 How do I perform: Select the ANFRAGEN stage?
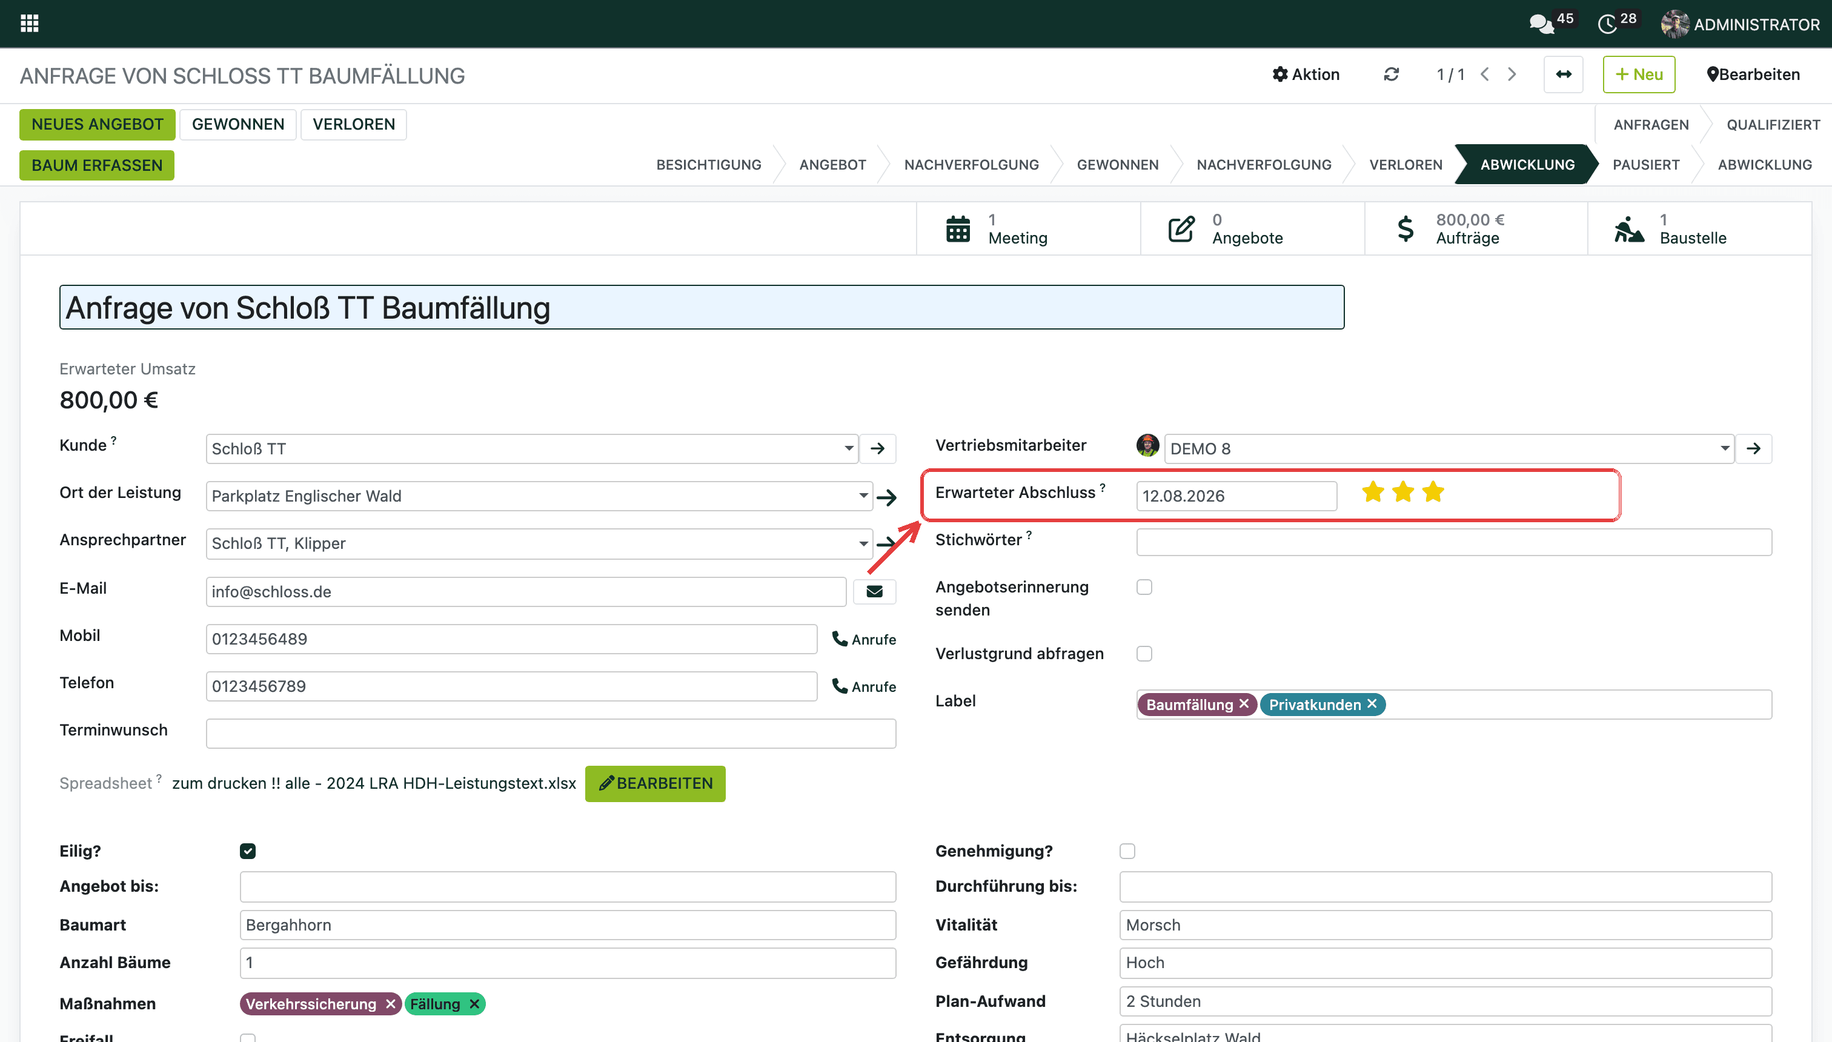pos(1651,125)
